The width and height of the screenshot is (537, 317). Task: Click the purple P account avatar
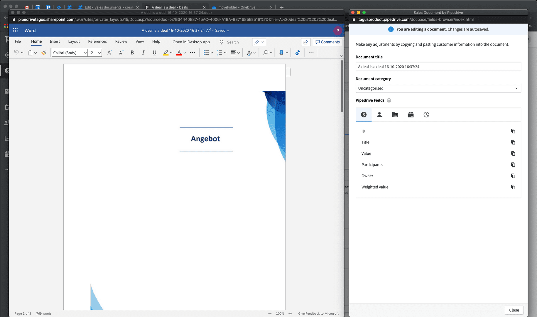tap(337, 31)
